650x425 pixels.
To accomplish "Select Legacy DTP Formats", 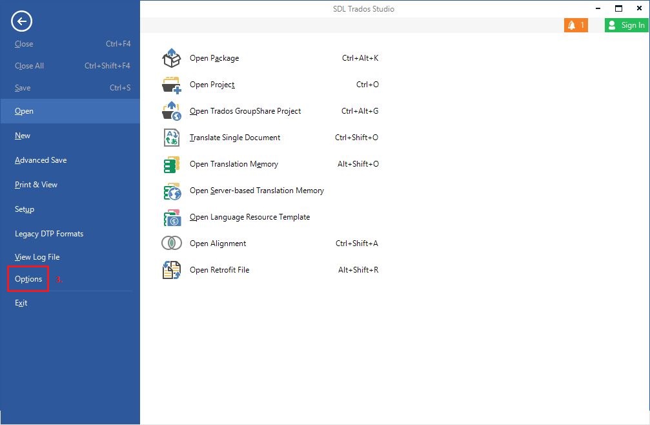I will click(x=49, y=234).
